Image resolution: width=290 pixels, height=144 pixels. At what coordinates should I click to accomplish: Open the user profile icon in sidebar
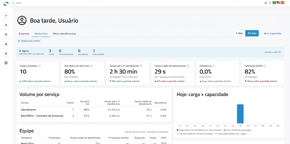(6, 63)
